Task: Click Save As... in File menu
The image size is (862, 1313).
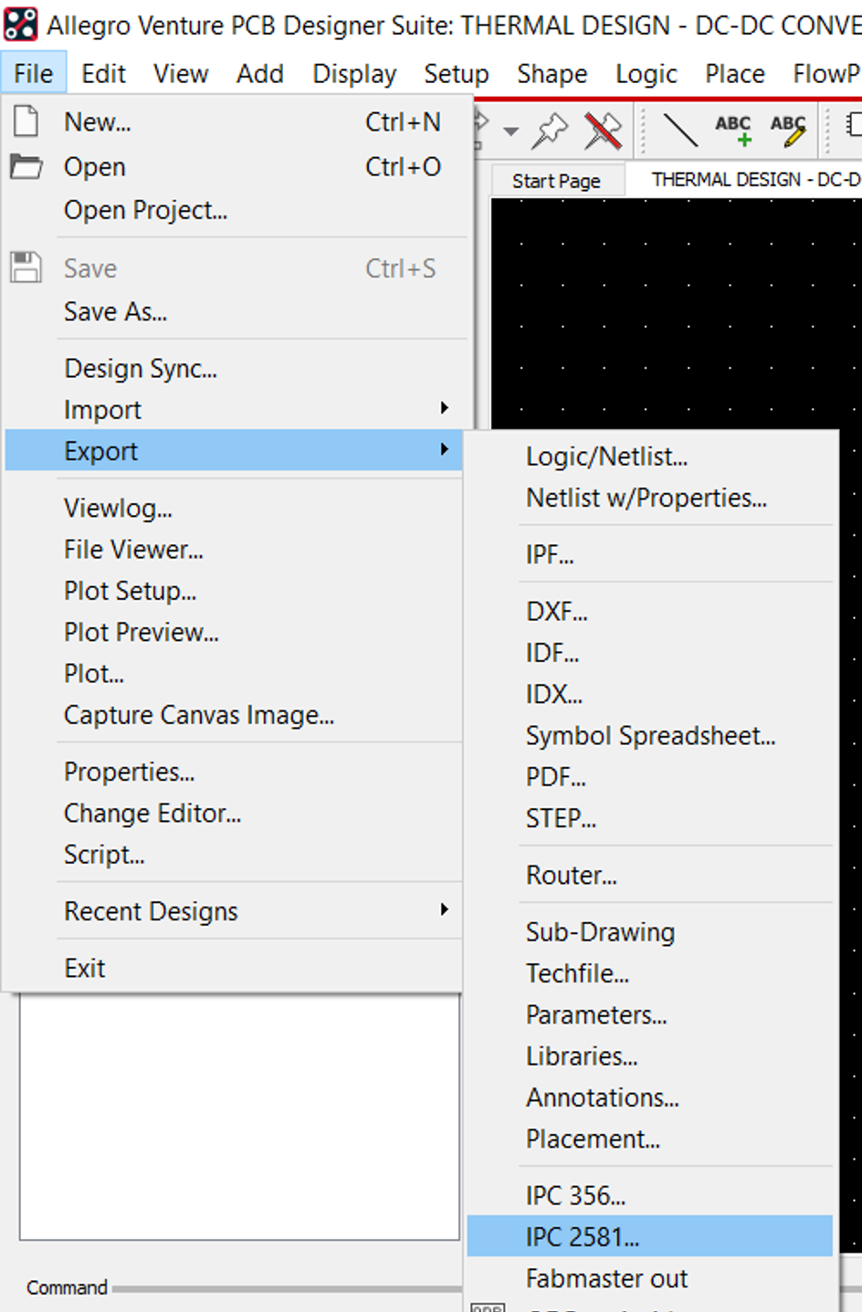Action: tap(115, 312)
